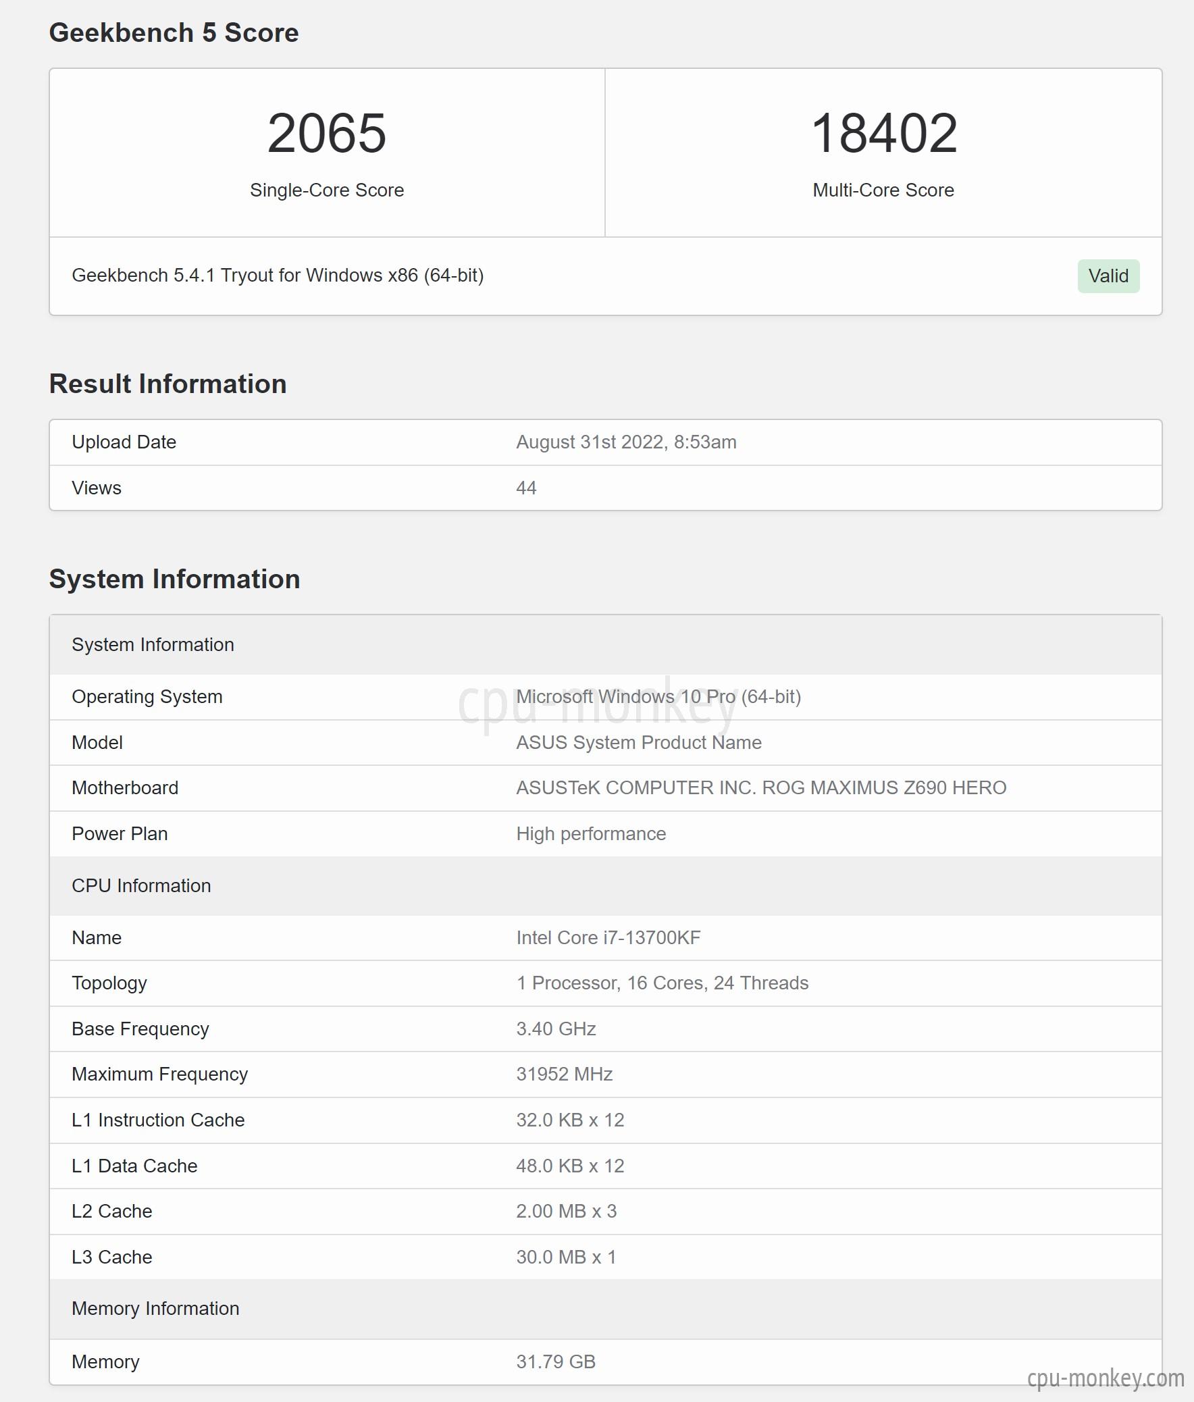Click the Memory Information section header row
This screenshot has height=1402, width=1194.
tap(606, 1309)
